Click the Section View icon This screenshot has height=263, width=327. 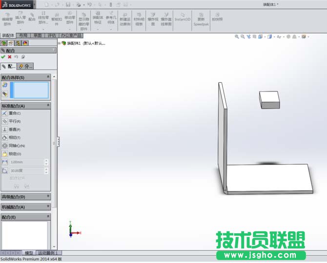tap(254, 37)
